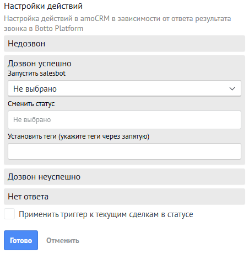Expand the Недозвон section

pos(124,44)
